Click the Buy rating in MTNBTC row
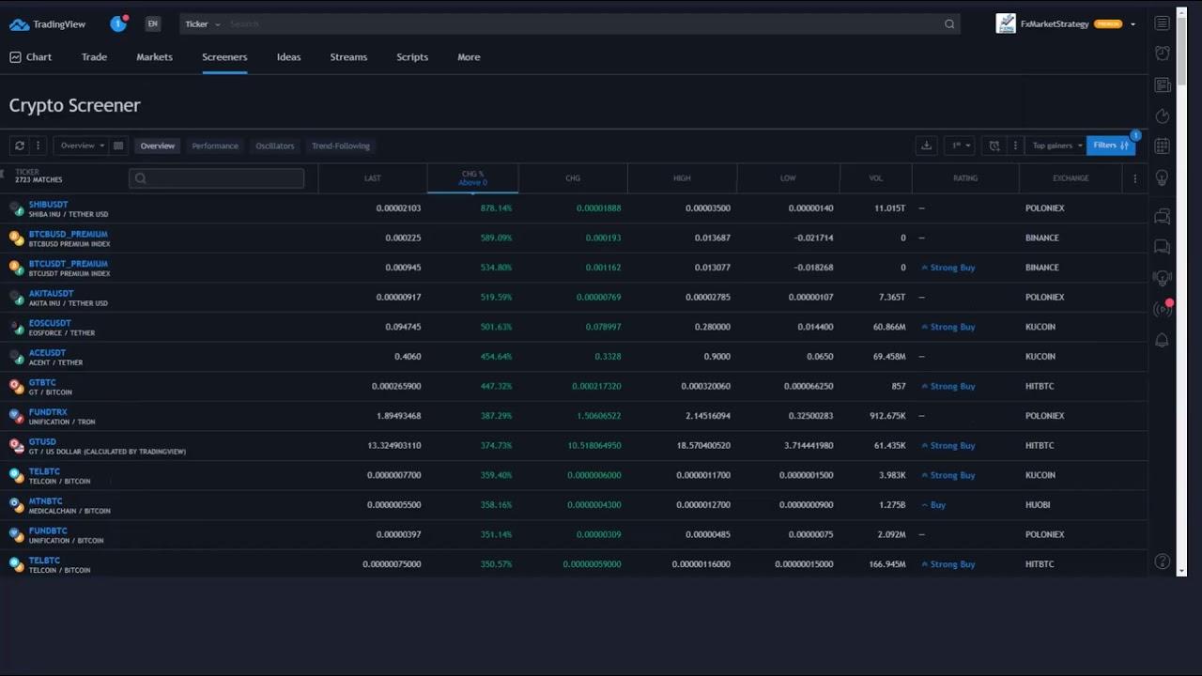The image size is (1202, 676). pyautogui.click(x=932, y=505)
